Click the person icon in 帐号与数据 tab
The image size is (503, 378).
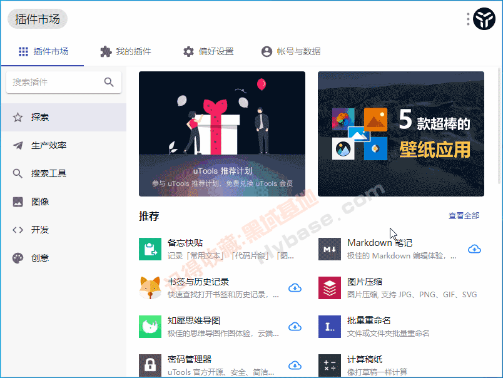267,51
